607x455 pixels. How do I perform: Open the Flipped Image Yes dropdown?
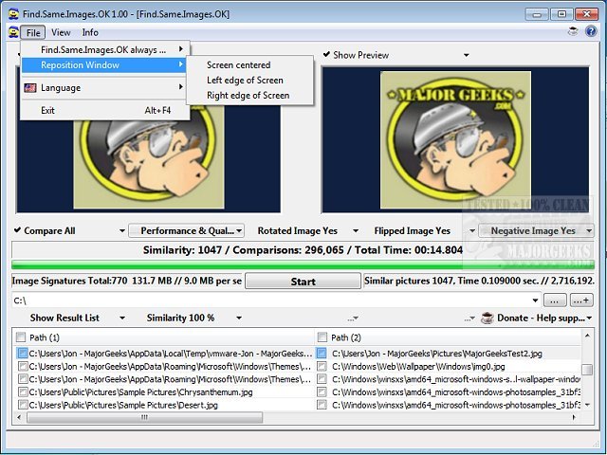pyautogui.click(x=472, y=231)
